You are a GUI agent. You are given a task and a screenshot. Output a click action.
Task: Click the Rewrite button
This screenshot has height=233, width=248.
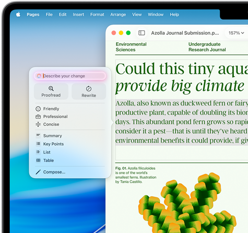tap(89, 91)
